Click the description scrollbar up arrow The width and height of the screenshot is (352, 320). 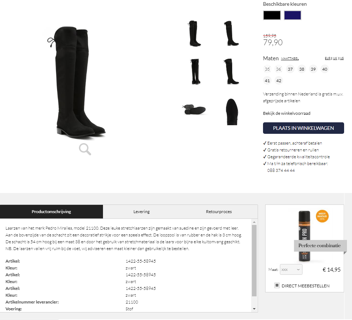click(x=254, y=222)
